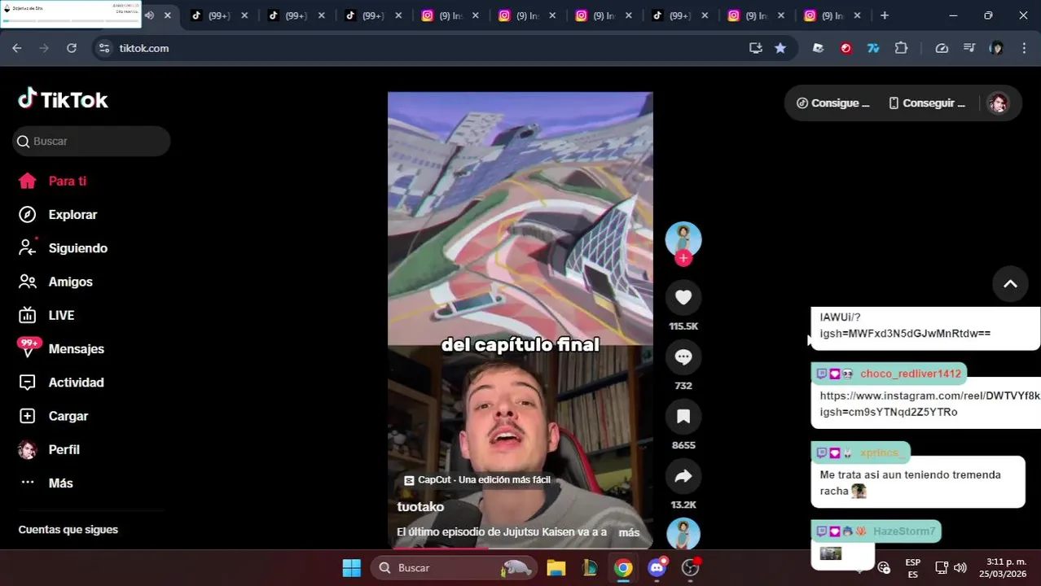This screenshot has width=1041, height=586.
Task: Click Cargar to upload a video
Action: tap(53, 416)
